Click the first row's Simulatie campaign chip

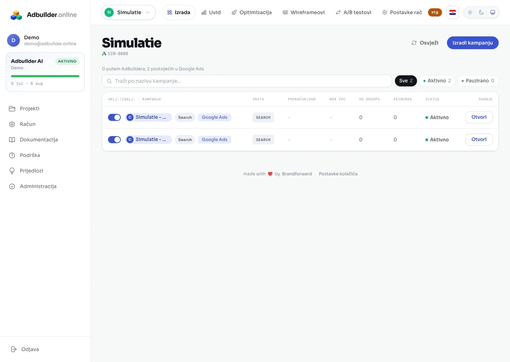click(149, 117)
